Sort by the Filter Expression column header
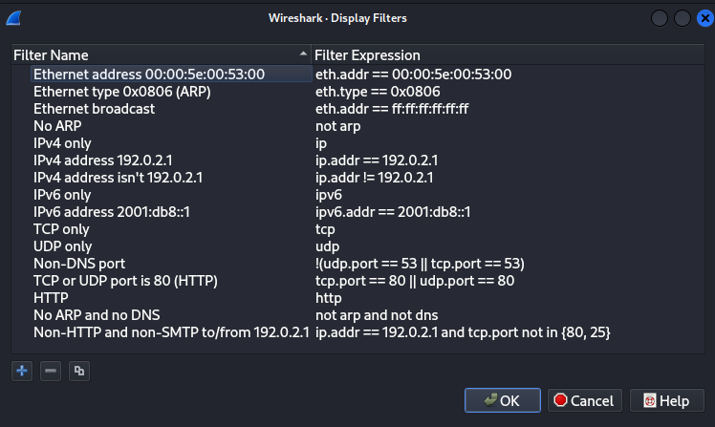Viewport: 715px width, 427px height. point(508,55)
